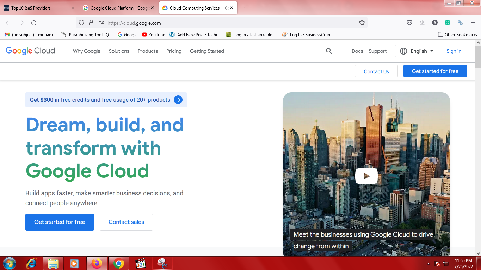Click the blue extension icon beside Grammarly
This screenshot has width=481, height=270.
tap(460, 23)
